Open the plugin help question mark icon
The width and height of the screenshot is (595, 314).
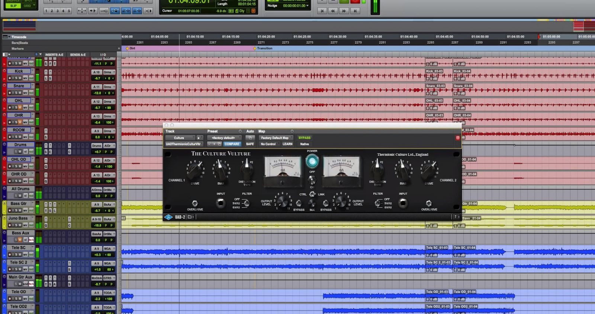click(x=455, y=217)
